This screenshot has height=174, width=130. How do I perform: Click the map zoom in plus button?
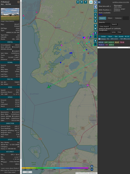pyautogui.click(x=92, y=166)
